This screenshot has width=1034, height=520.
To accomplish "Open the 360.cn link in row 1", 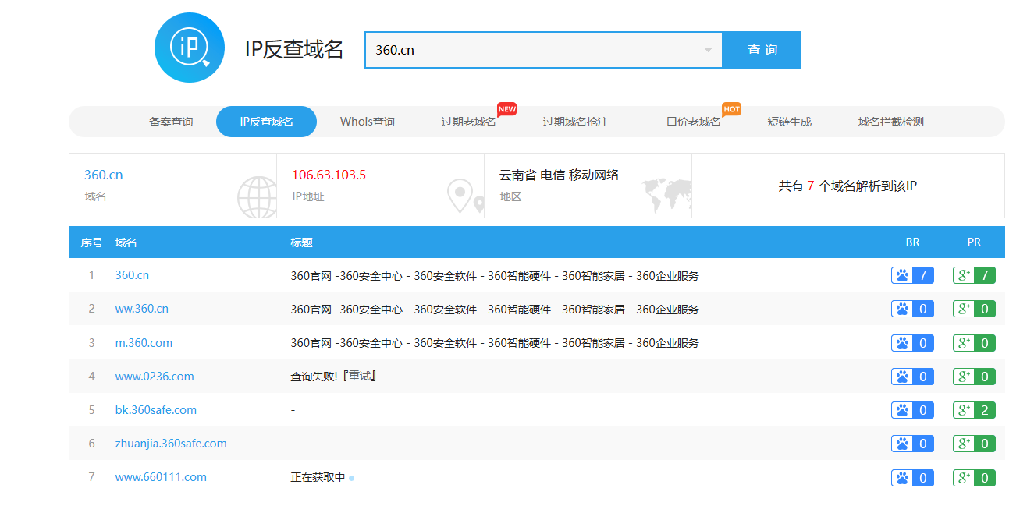I will point(132,275).
